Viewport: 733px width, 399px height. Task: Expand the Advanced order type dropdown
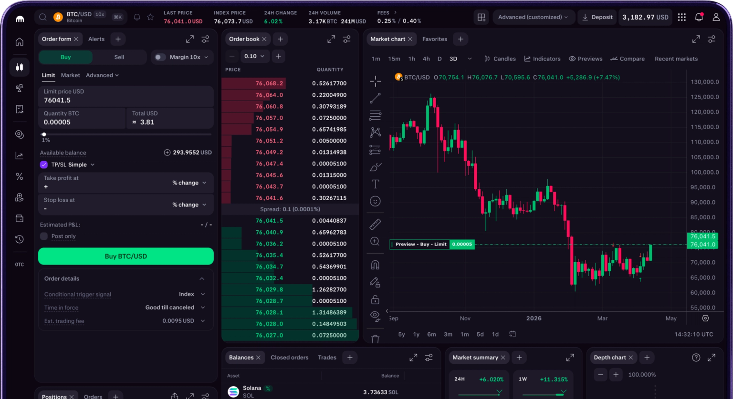pos(102,75)
